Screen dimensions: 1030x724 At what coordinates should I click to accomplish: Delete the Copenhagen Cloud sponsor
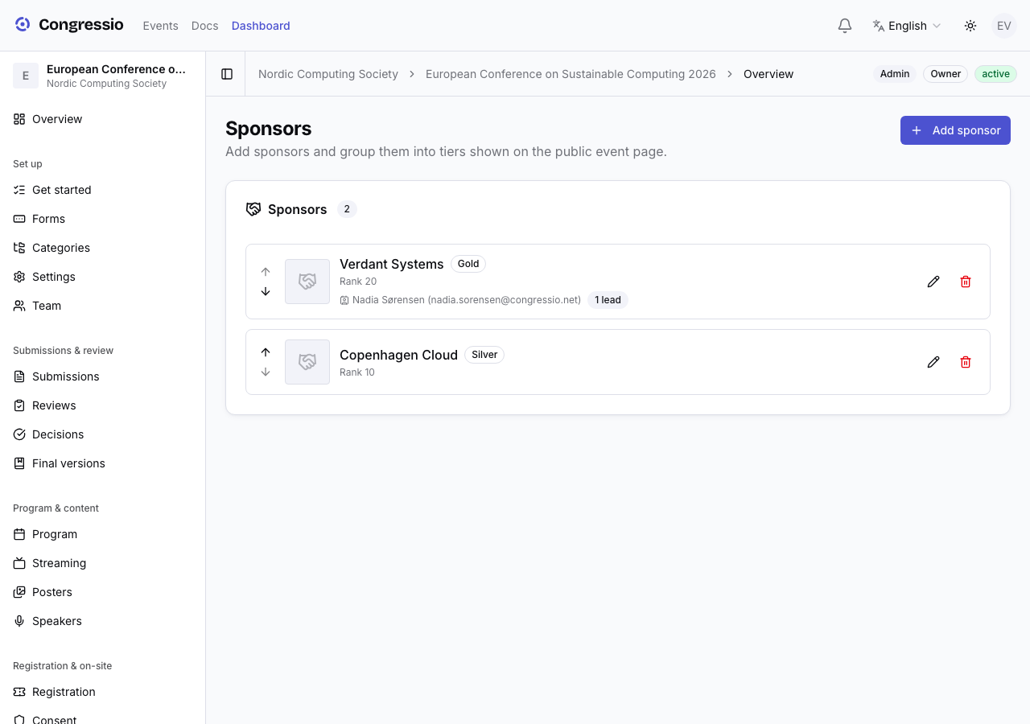click(x=966, y=362)
